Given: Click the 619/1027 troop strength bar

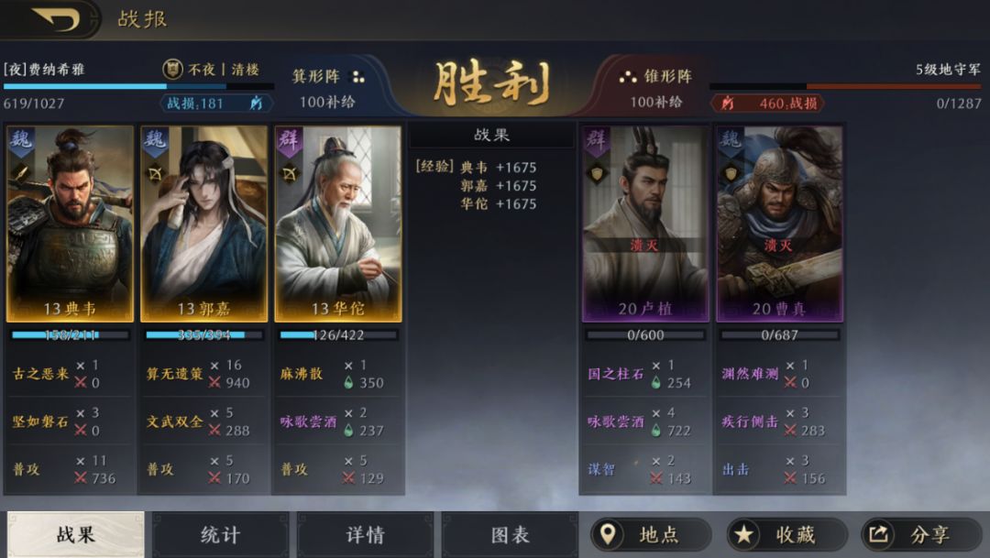Looking at the screenshot, I should pos(138,86).
